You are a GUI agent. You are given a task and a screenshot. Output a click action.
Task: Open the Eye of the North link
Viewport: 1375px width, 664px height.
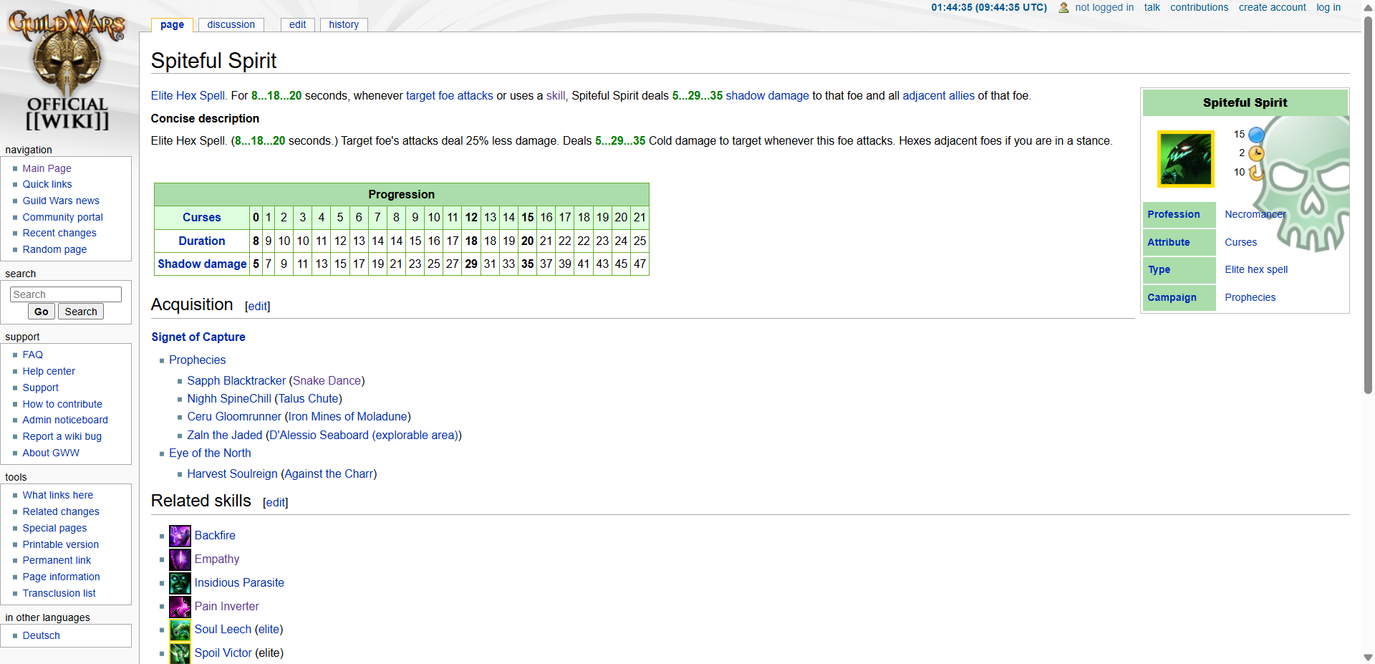click(210, 453)
